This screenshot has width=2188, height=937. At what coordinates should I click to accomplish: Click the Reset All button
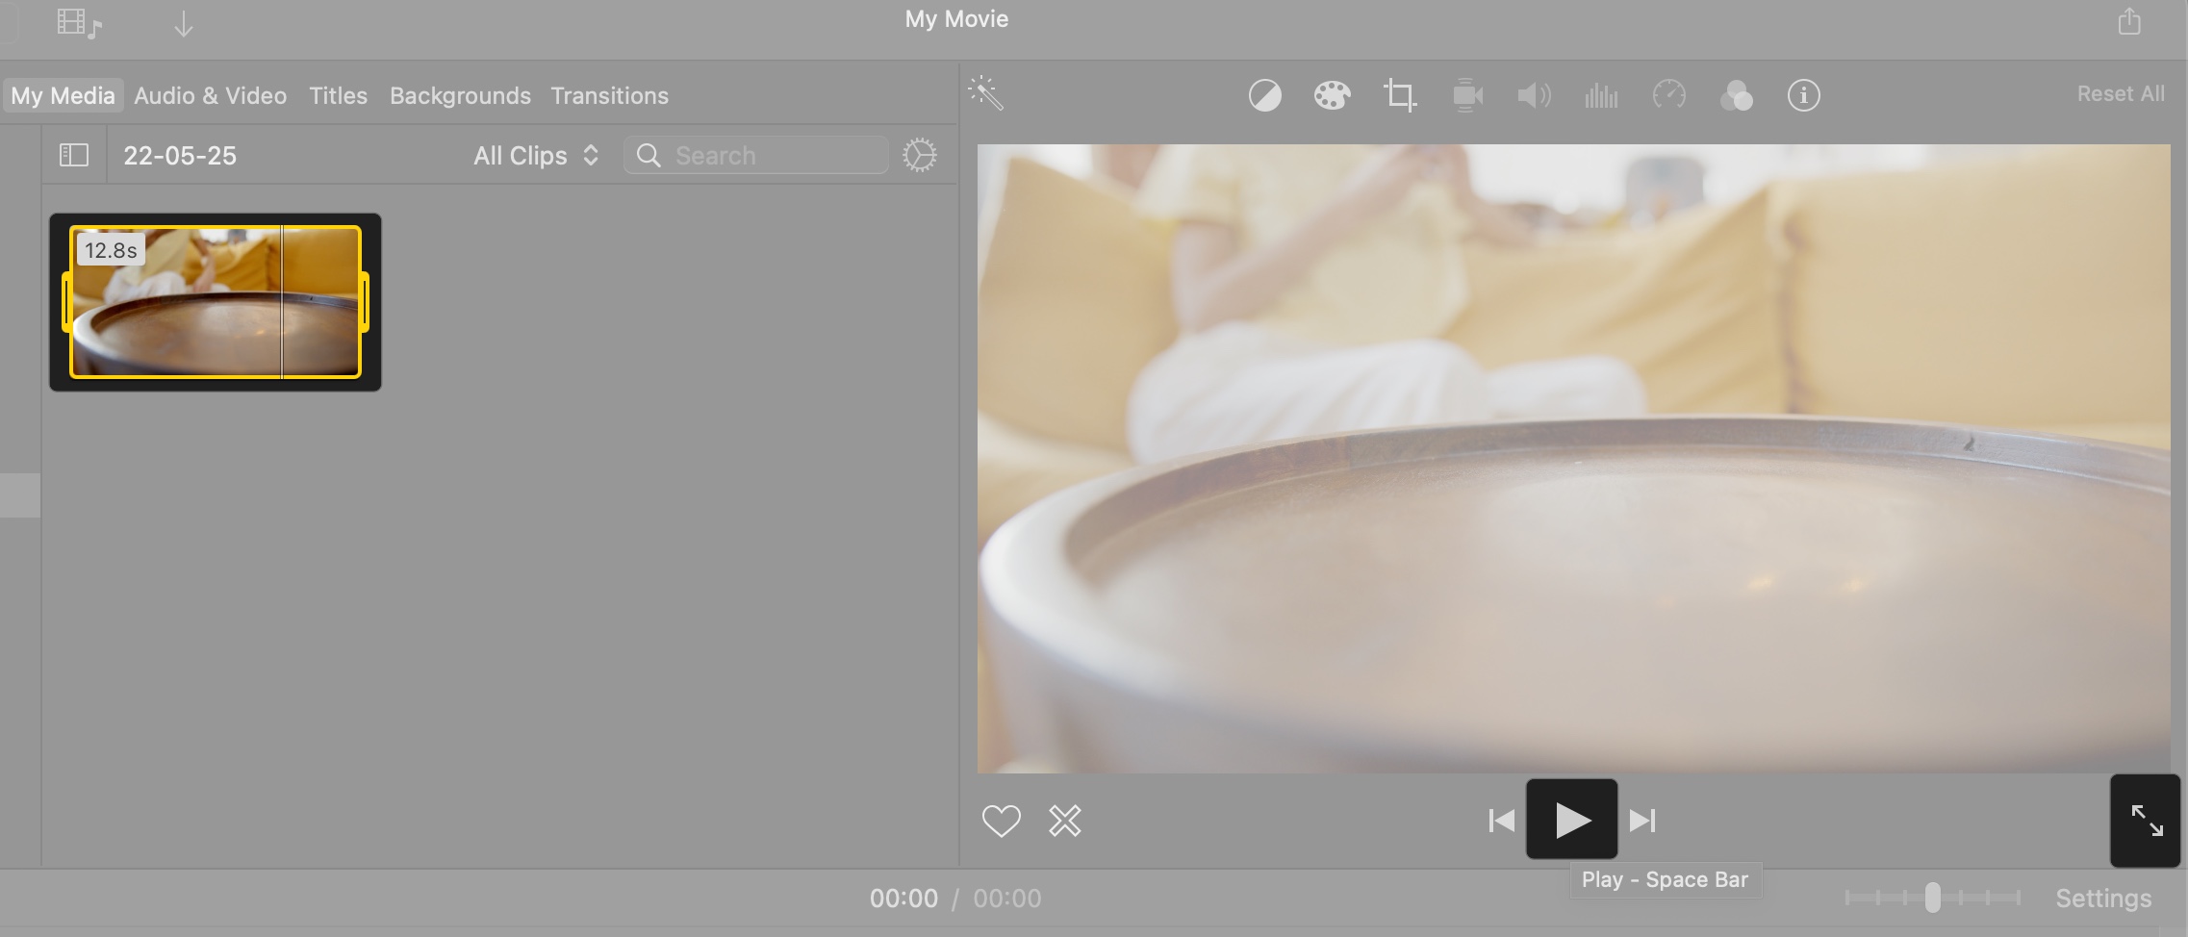click(x=2120, y=92)
